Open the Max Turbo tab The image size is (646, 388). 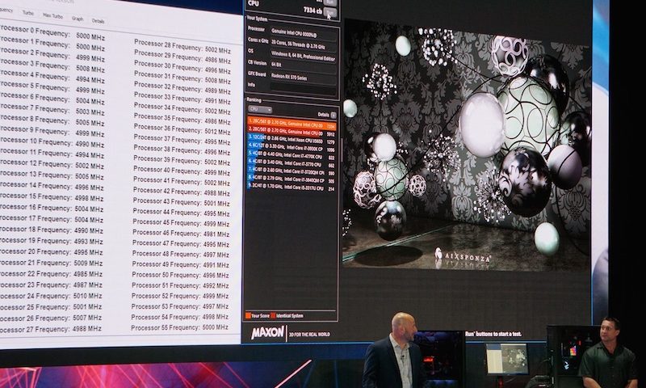coord(52,16)
